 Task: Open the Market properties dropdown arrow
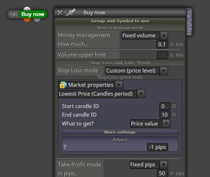(x=119, y=85)
